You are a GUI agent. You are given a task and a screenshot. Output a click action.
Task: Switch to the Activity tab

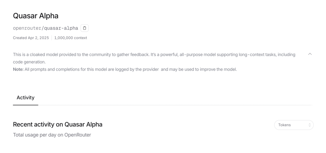click(x=25, y=98)
